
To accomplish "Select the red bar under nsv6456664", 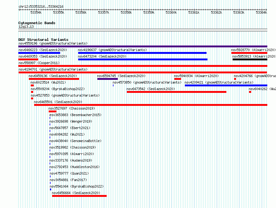I will point(79,196).
